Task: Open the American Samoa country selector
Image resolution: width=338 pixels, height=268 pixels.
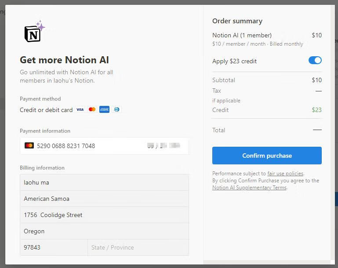Action: pyautogui.click(x=104, y=199)
